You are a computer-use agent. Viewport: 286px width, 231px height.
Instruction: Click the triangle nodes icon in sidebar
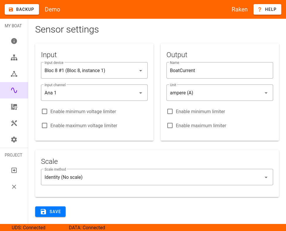coord(14,74)
